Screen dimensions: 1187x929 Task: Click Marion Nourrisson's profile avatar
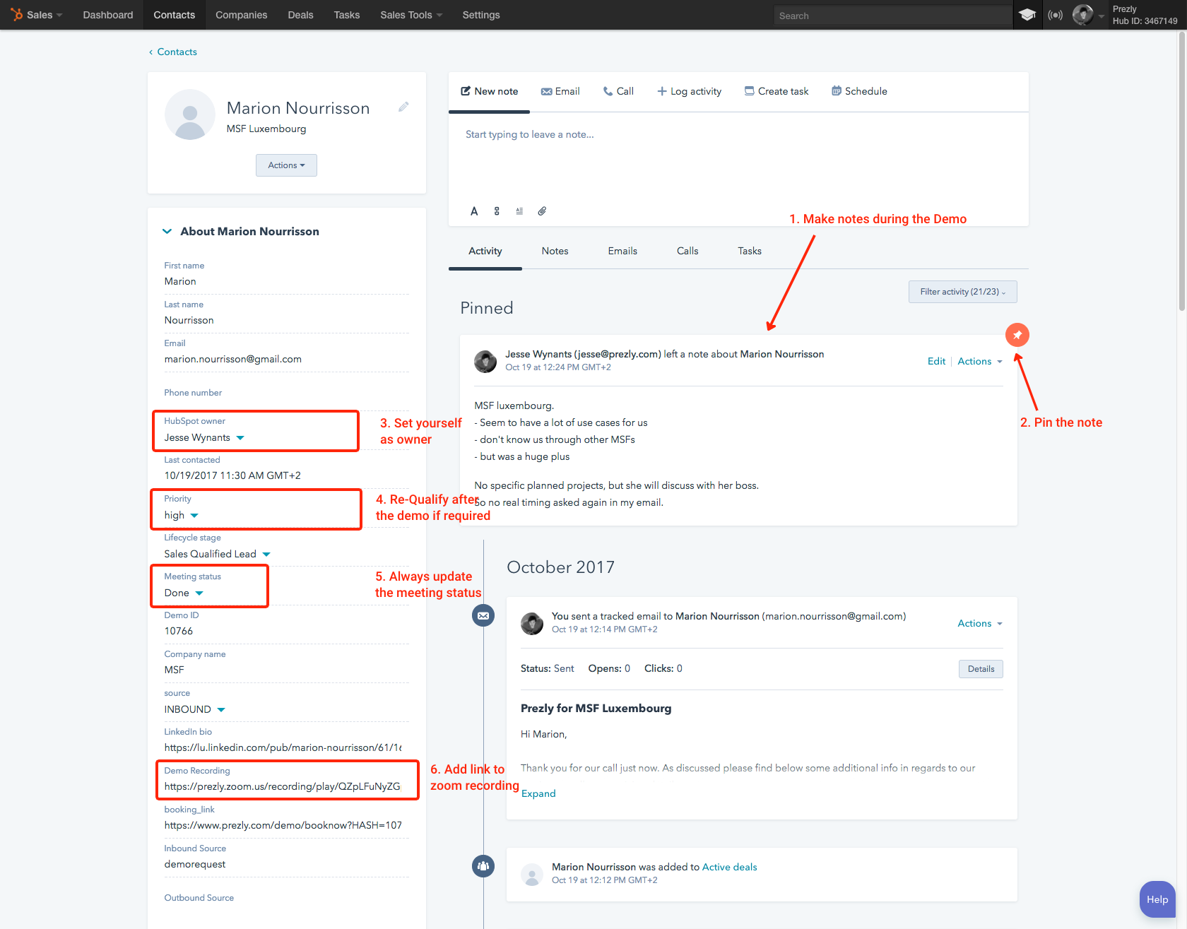190,114
